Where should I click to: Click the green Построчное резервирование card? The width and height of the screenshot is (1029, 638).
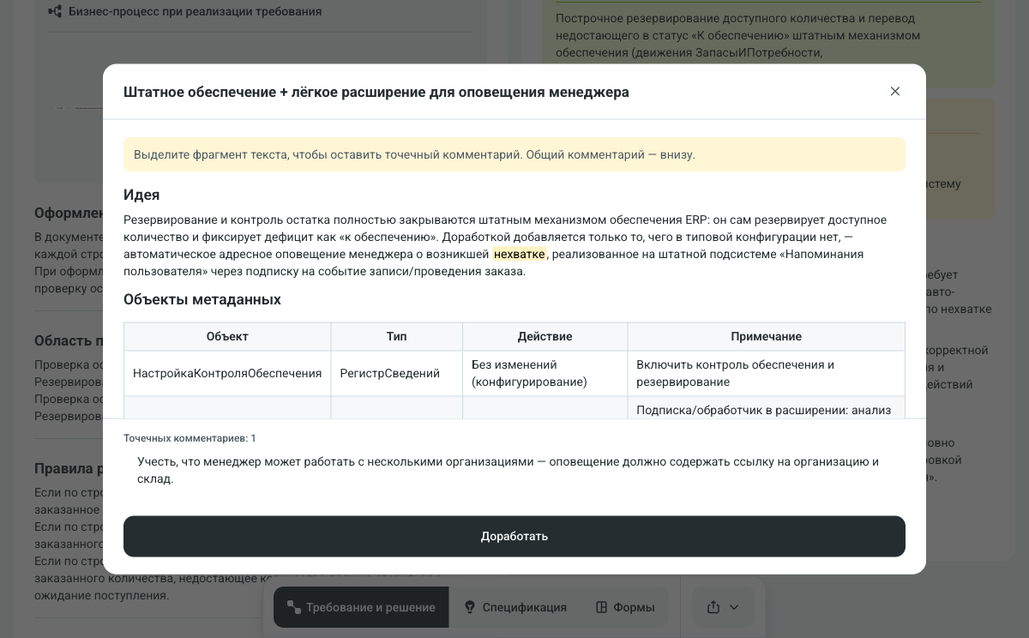click(767, 42)
